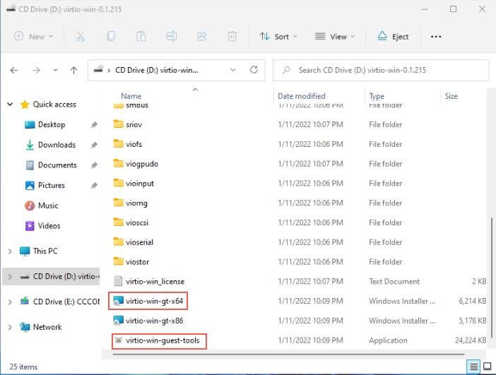This screenshot has height=375, width=496.
Task: Collapse the Quick access section
Action: 9,105
